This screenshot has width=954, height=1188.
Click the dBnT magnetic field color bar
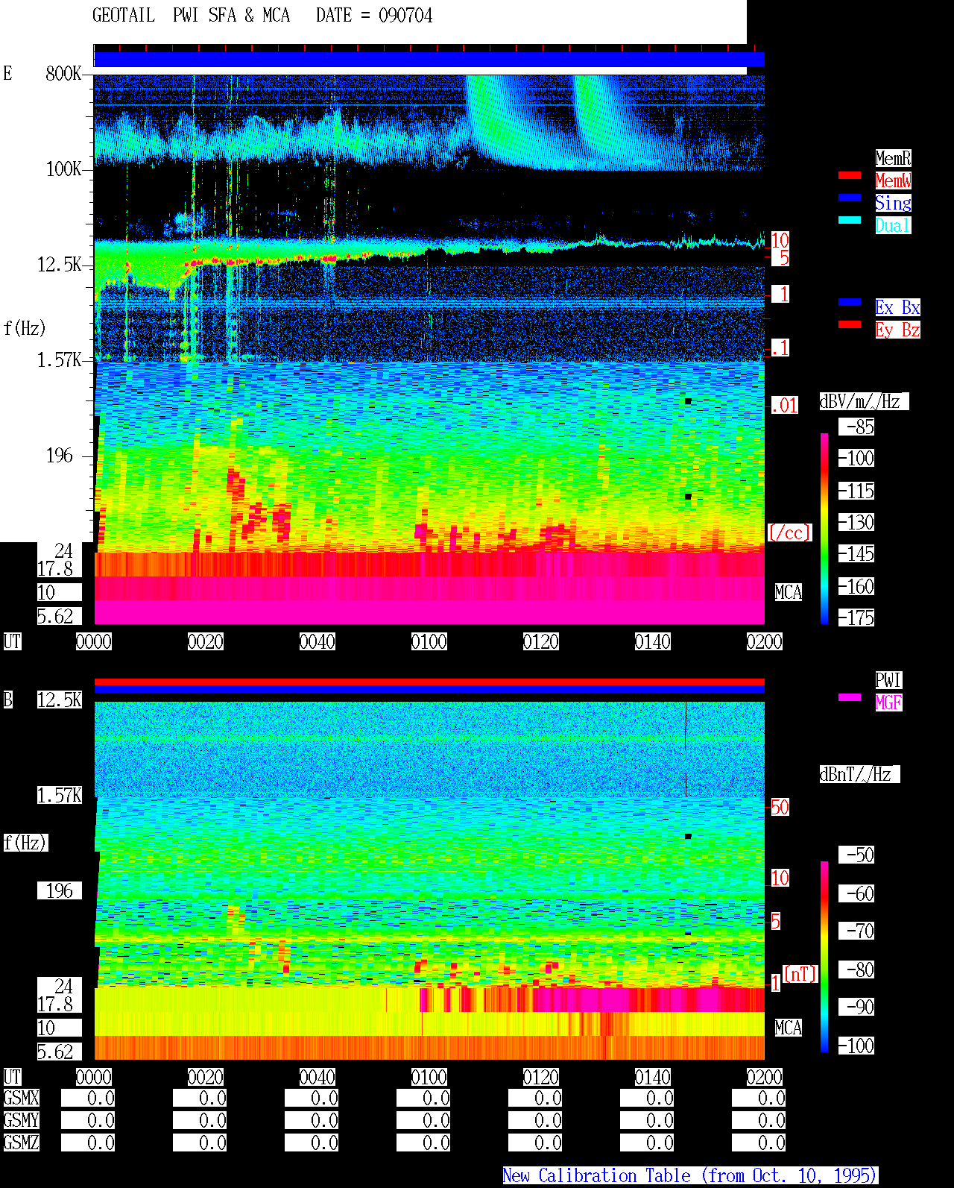(824, 957)
